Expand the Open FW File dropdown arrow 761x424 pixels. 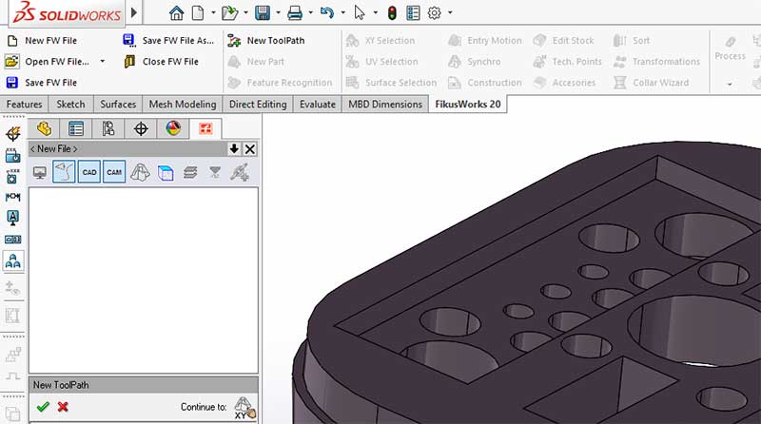click(103, 61)
